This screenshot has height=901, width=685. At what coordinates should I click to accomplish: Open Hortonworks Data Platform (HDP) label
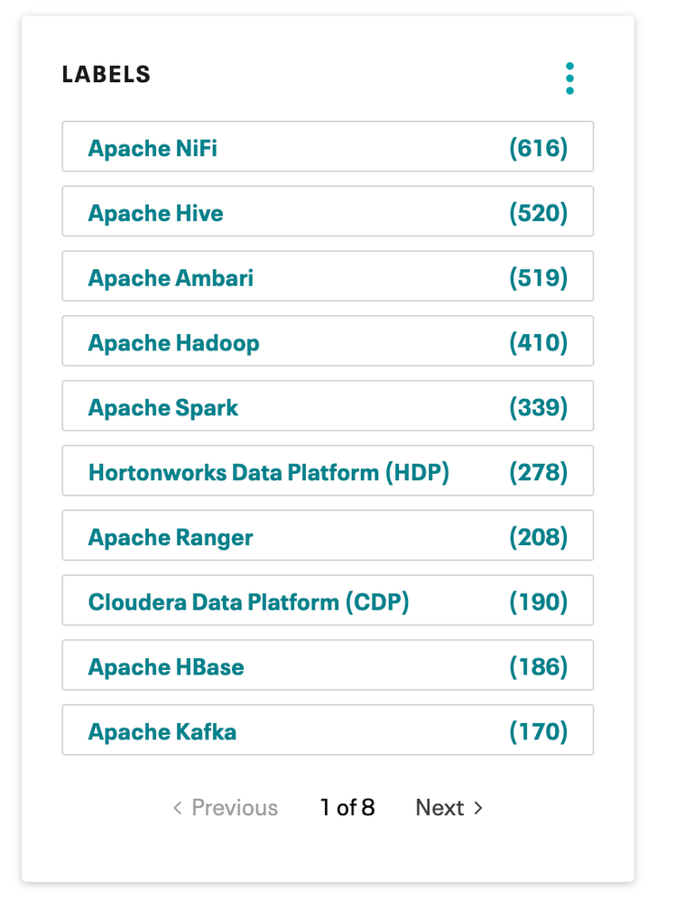tap(268, 472)
